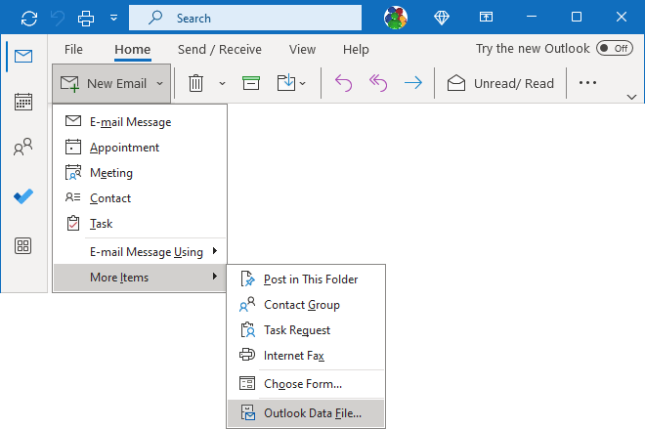Viewport: 645px width, 429px height.
Task: Open the To Do checkmark icon
Action: tap(23, 196)
